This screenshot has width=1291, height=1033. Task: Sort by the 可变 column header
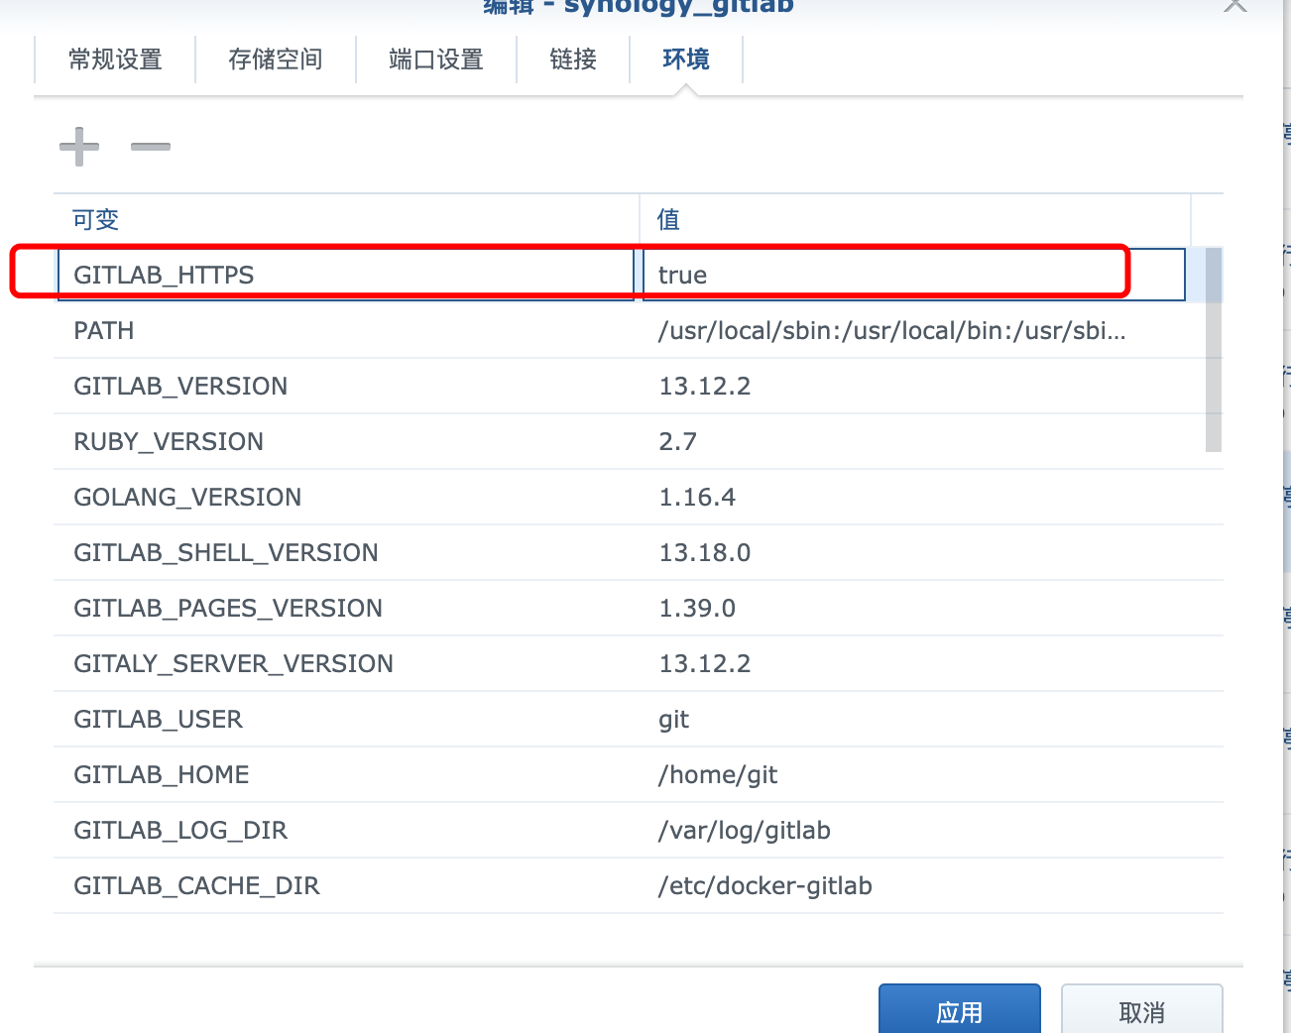click(346, 219)
